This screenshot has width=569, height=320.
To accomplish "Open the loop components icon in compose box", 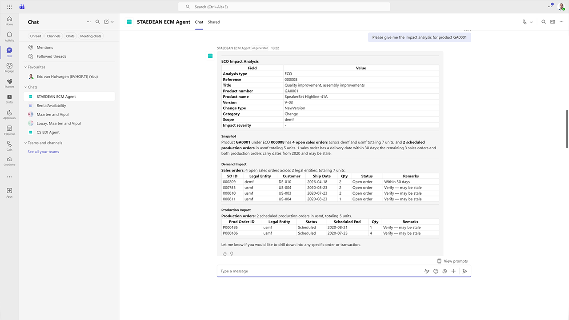I will tap(445, 271).
